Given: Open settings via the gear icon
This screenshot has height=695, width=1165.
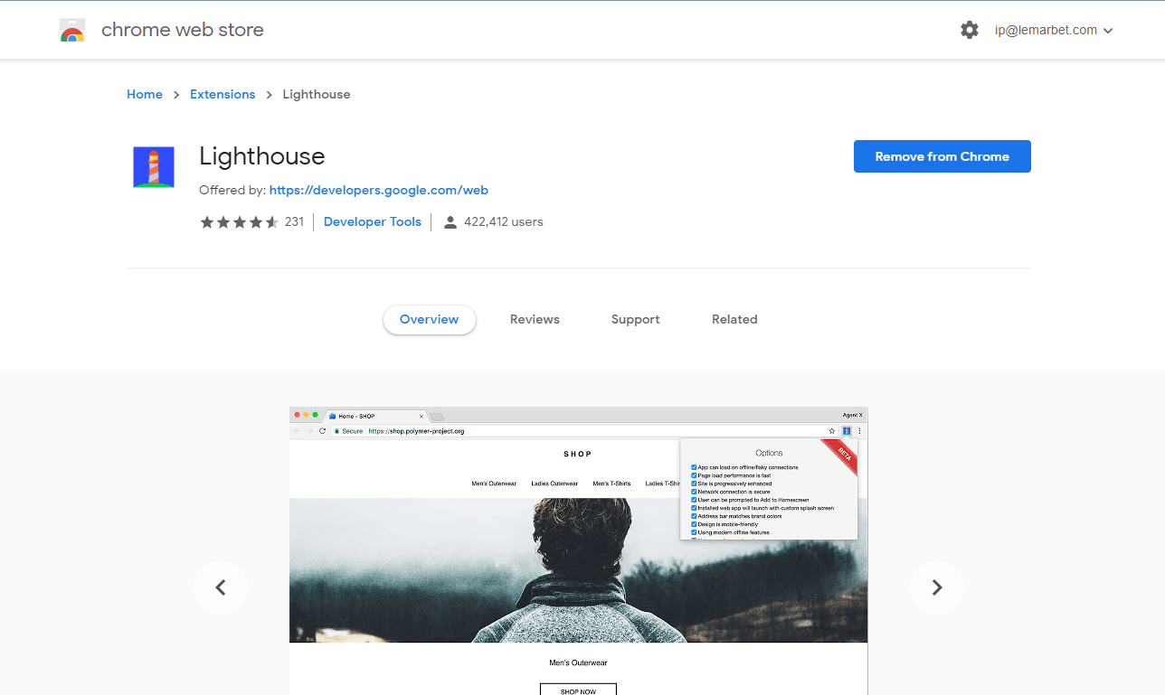Looking at the screenshot, I should pos(970,30).
